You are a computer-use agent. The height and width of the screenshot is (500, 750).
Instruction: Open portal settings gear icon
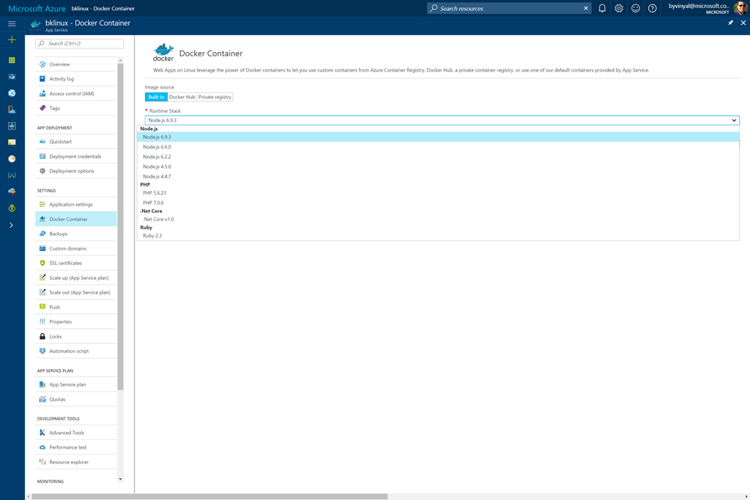point(619,8)
